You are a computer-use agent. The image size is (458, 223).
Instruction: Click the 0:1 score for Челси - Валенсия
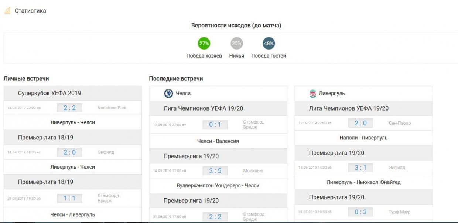[x=215, y=125]
